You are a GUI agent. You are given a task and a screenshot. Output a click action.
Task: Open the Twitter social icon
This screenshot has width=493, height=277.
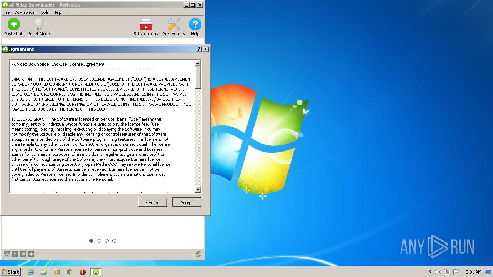coord(23,254)
